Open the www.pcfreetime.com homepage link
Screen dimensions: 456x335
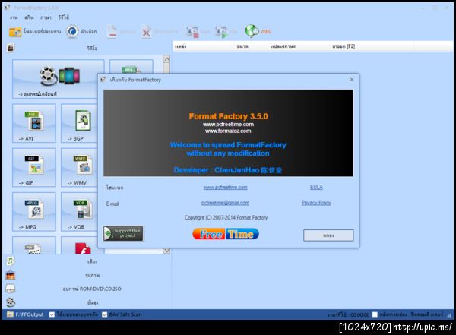click(226, 188)
